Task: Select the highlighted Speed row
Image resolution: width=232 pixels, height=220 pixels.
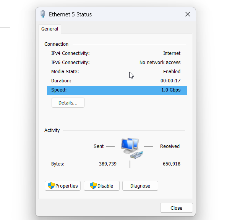Action: pos(117,90)
